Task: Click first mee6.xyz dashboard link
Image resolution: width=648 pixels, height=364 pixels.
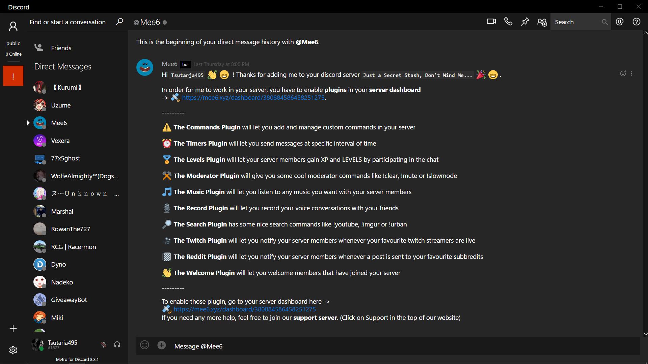Action: click(253, 97)
